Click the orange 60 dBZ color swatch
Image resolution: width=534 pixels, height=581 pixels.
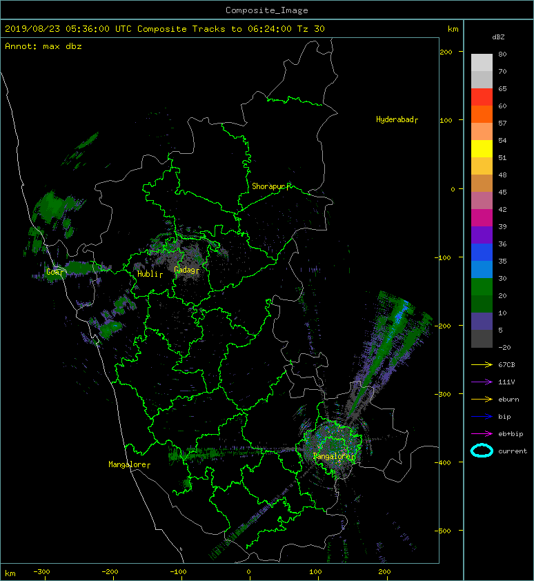[482, 114]
